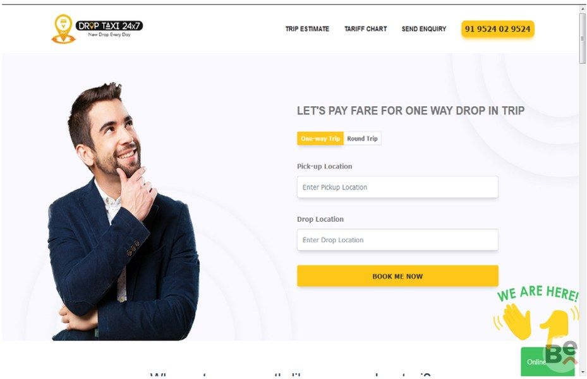This screenshot has height=379, width=587.
Task: Open the Tariff Chart menu item
Action: click(x=365, y=29)
